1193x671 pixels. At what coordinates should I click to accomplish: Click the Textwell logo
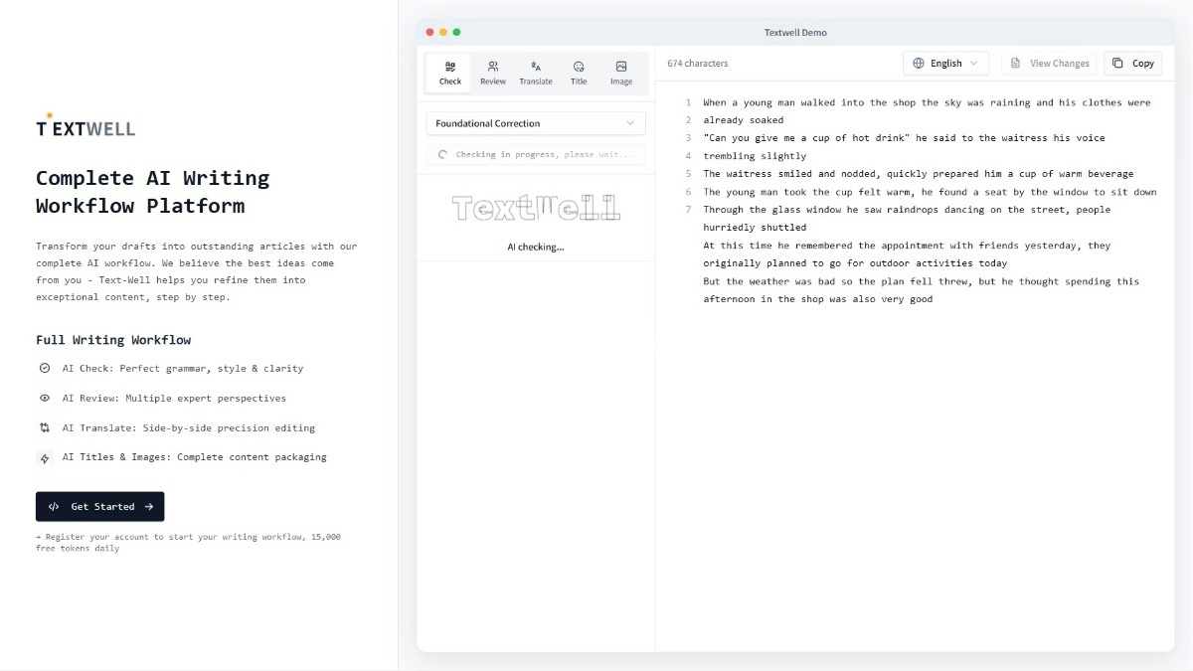click(x=85, y=126)
